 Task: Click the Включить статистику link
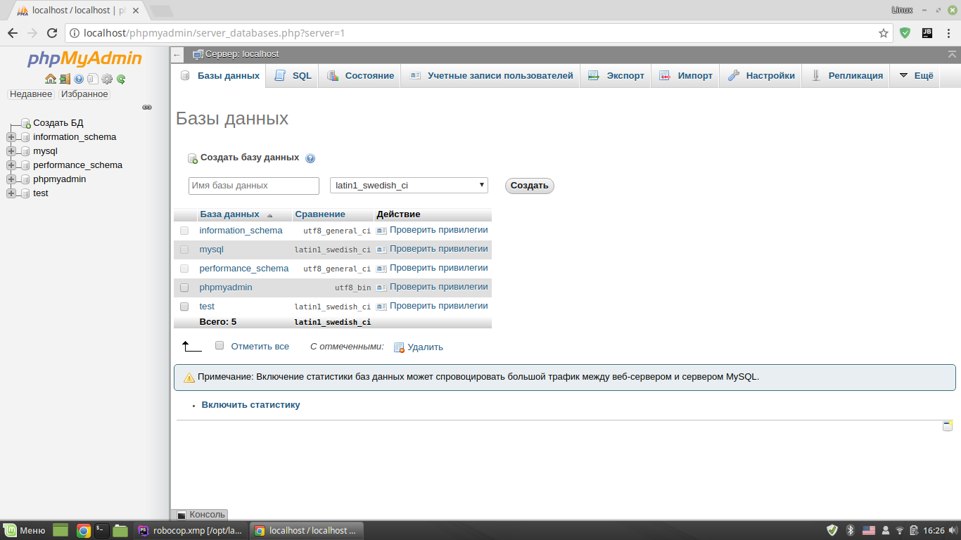[x=250, y=405]
